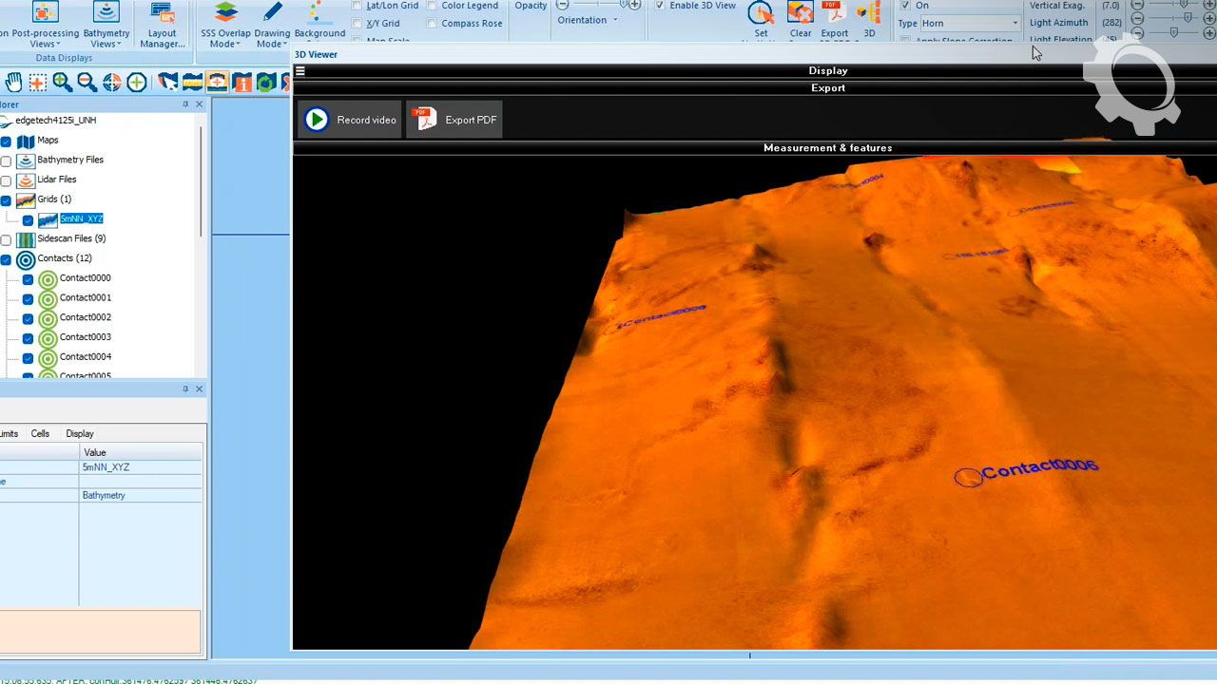Viewport: 1217px width, 684px height.
Task: Open the shading Type Horn dropdown
Action: tap(1014, 23)
